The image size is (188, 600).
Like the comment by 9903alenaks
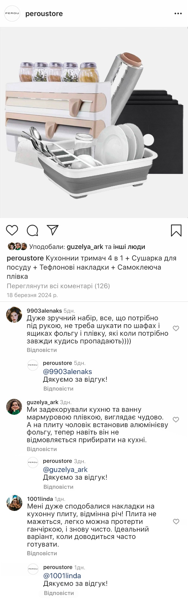[176, 328]
